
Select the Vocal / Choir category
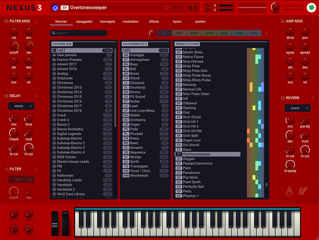145,171
